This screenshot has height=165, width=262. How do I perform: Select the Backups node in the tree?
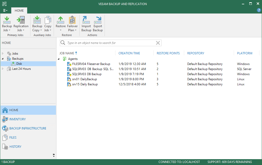coord(18,59)
